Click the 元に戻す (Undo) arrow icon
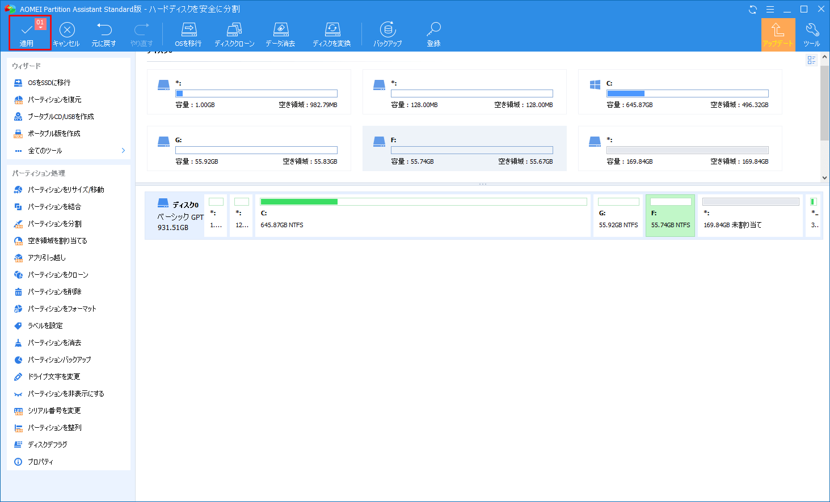Viewport: 830px width, 502px height. (104, 30)
